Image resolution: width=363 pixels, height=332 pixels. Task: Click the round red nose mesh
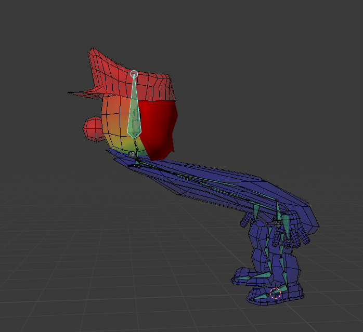(x=93, y=129)
